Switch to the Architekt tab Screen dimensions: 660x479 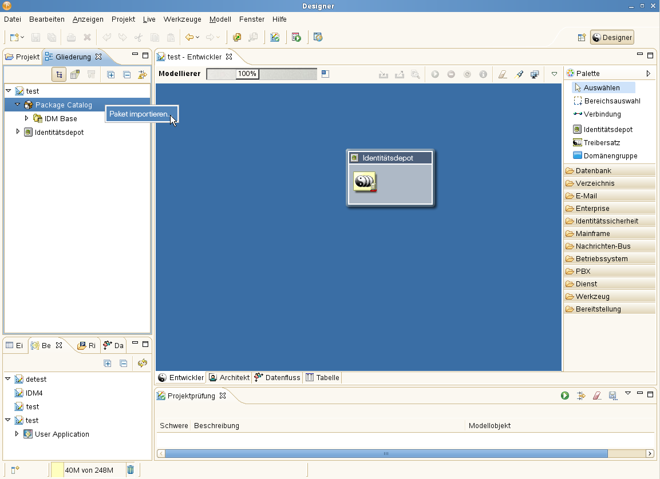pyautogui.click(x=229, y=378)
